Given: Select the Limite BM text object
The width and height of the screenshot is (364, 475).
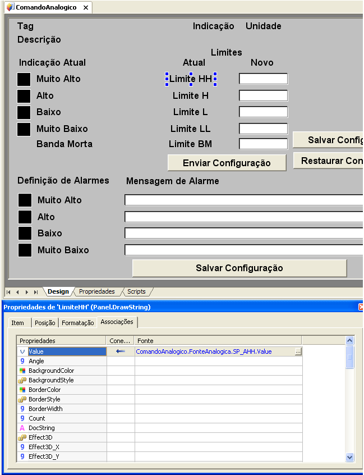Looking at the screenshot, I should click(191, 144).
